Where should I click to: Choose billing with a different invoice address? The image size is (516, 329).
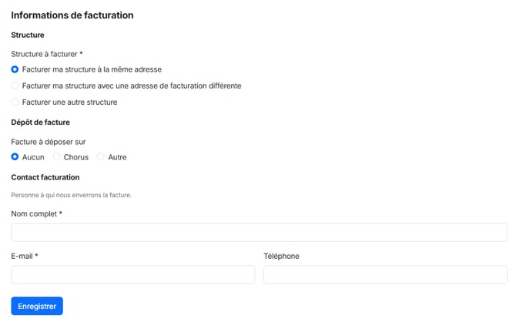[15, 86]
